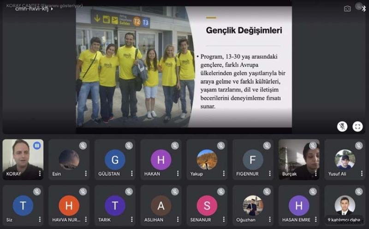Click KORAY's blue speaking indicator
369x229 pixels.
tap(37, 146)
